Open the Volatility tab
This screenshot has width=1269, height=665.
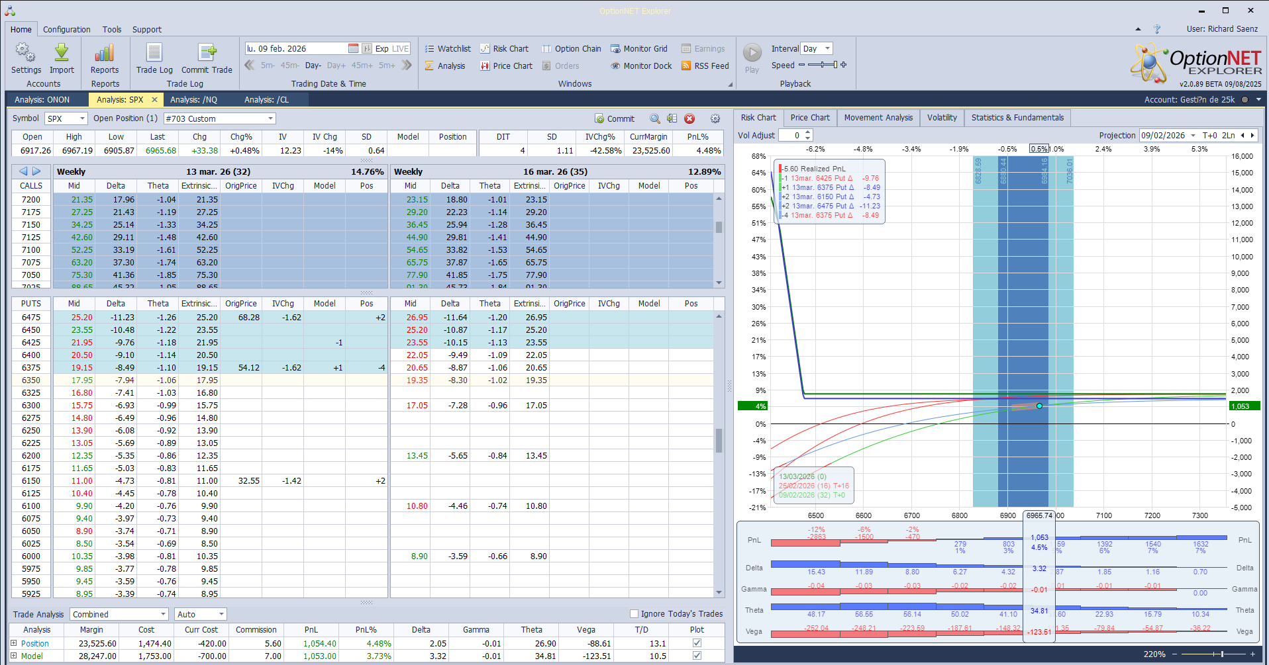[942, 117]
